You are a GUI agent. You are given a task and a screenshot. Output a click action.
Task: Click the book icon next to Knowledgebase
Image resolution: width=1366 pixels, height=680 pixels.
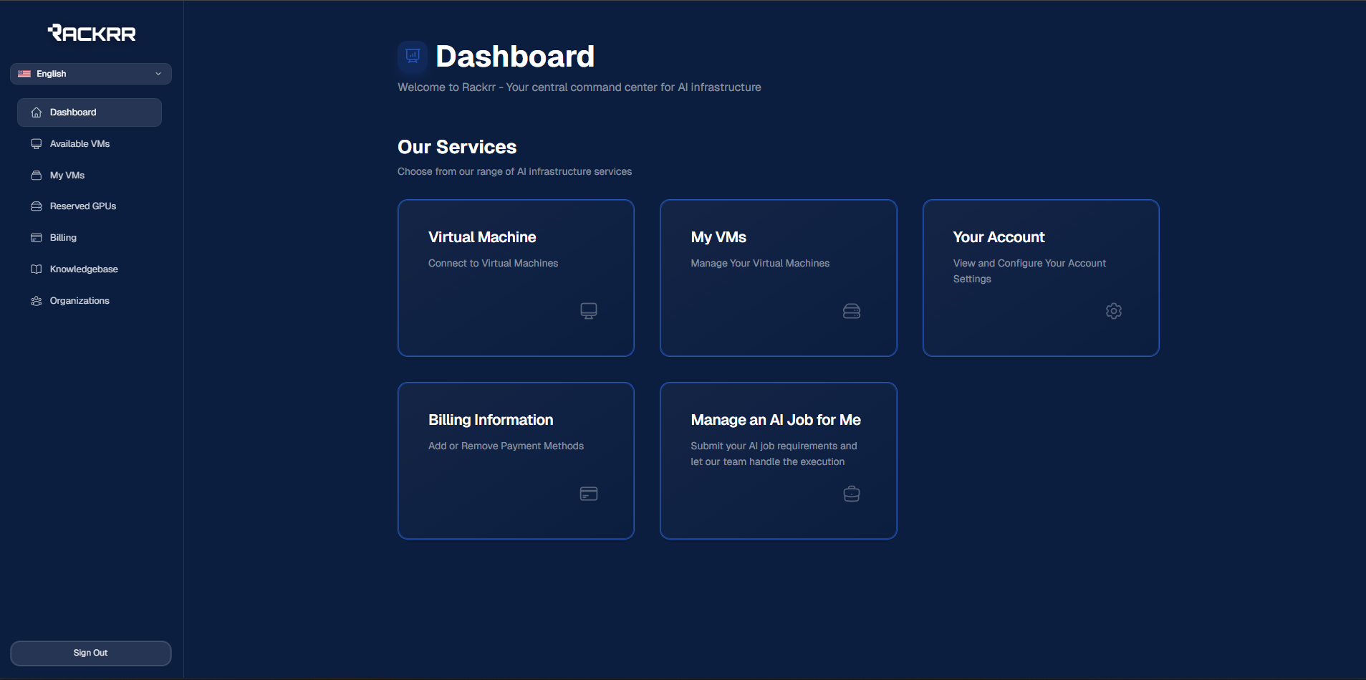point(35,269)
